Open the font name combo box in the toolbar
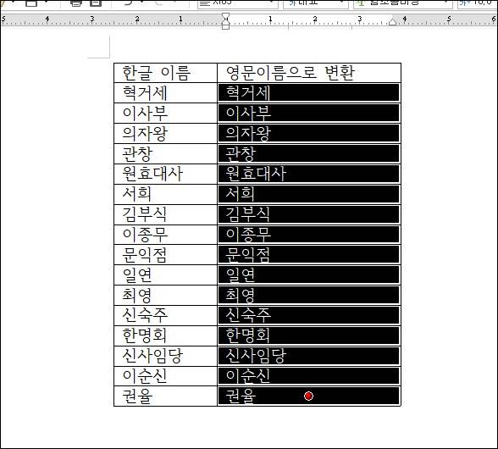Screen dimensions: 498x449 [403, 4]
